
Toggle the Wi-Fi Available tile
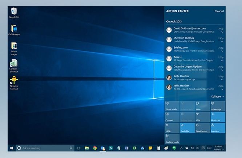click(187, 128)
